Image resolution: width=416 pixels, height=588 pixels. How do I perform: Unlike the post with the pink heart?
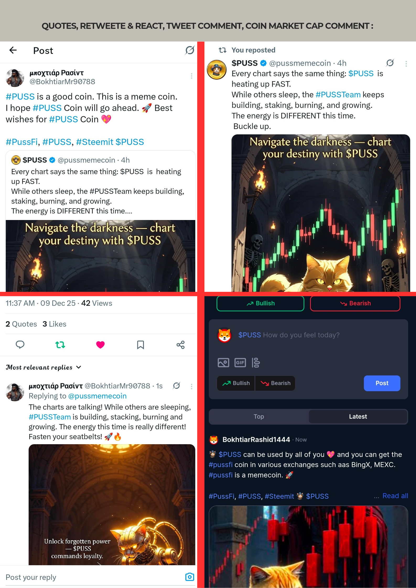100,345
